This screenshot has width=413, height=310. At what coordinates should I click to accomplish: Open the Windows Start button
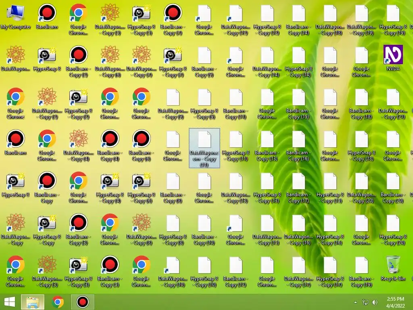[x=10, y=302]
